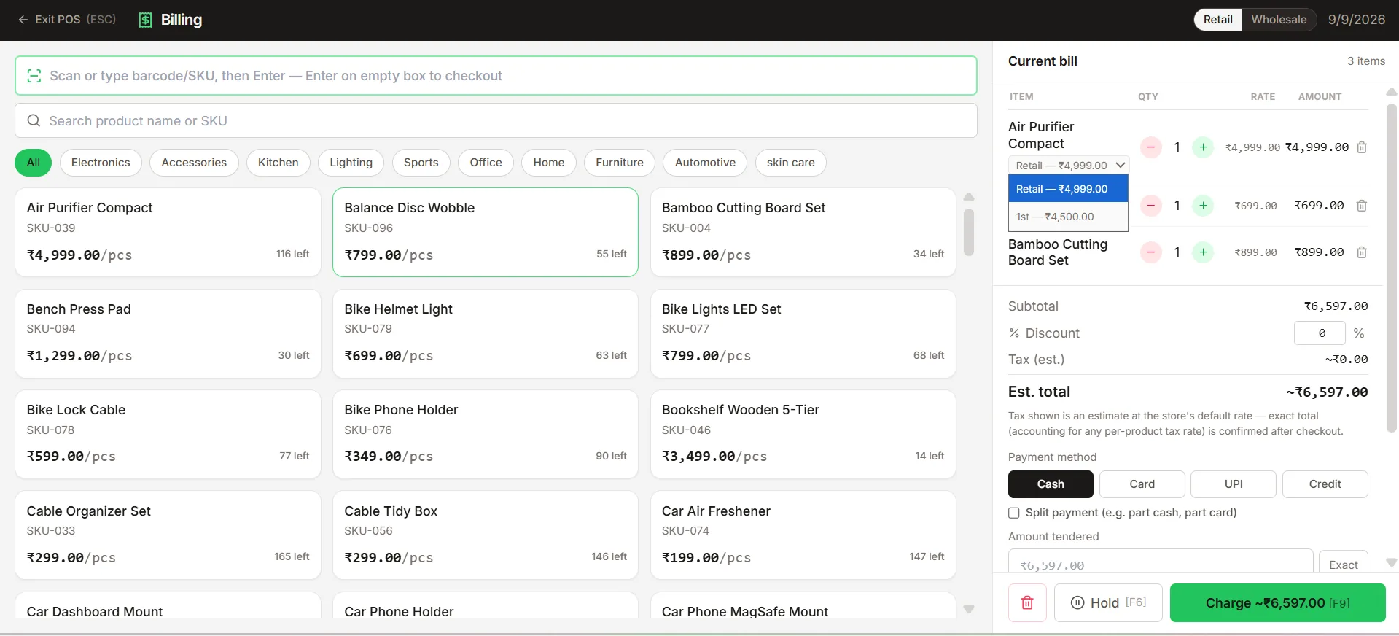Decrease Air Purifier Compact quantity
Image resolution: width=1399 pixels, height=636 pixels.
pos(1150,147)
